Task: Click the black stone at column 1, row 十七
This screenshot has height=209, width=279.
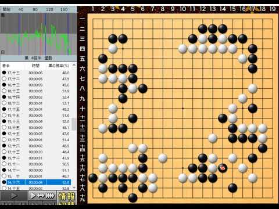Action: click(93, 178)
